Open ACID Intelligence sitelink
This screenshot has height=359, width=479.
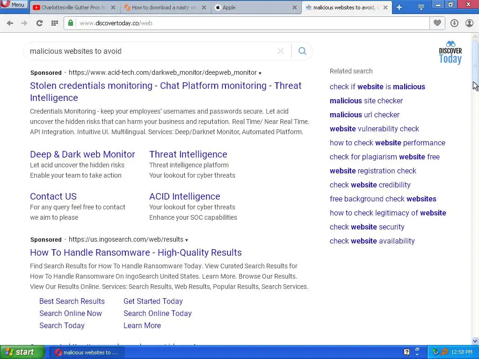(x=184, y=196)
